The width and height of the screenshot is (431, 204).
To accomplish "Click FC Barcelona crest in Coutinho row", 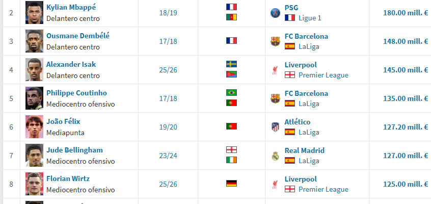I will coord(275,98).
